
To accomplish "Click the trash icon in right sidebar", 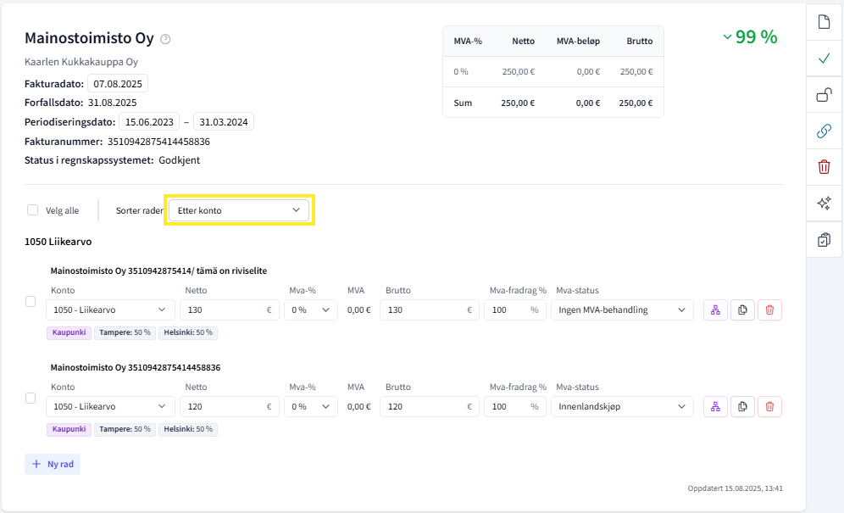I will coord(823,167).
